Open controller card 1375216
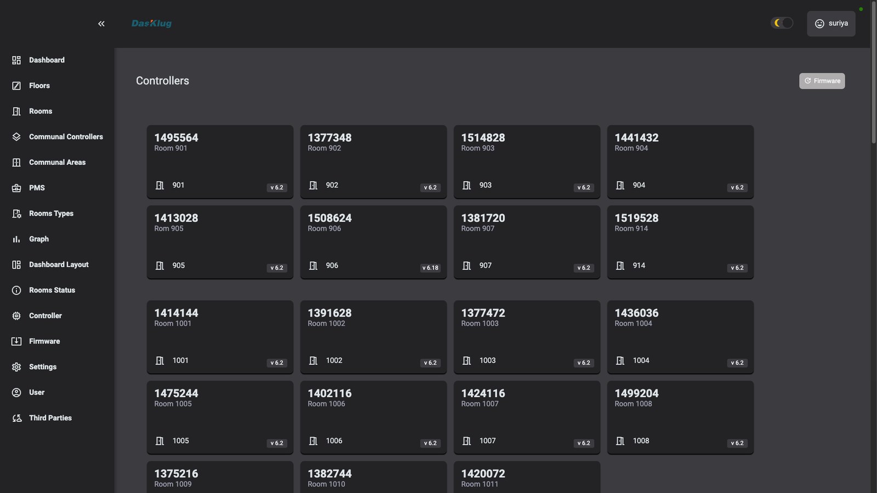877x493 pixels. pos(220,477)
